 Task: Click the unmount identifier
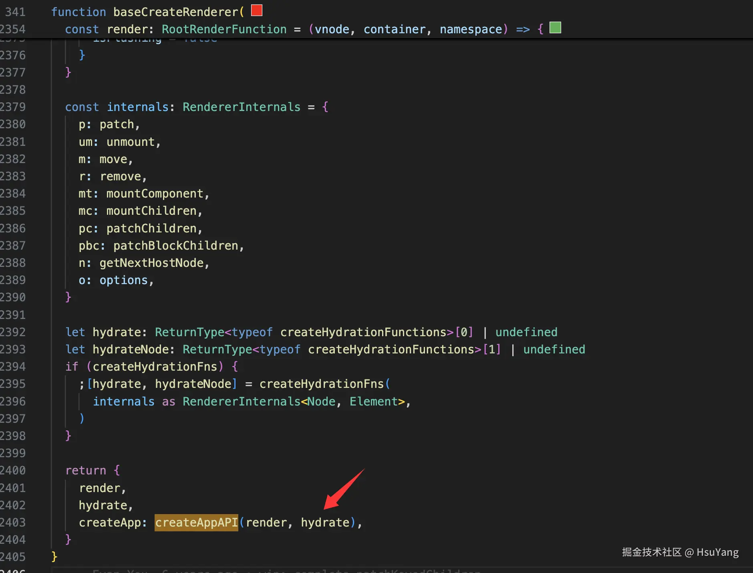(x=131, y=142)
